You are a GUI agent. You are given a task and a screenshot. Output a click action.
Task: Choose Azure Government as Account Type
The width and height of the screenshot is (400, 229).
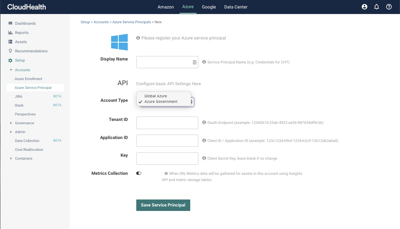point(161,101)
